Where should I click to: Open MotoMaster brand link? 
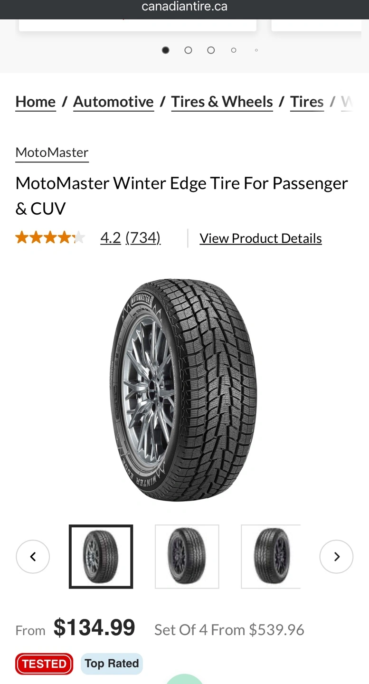(x=52, y=152)
